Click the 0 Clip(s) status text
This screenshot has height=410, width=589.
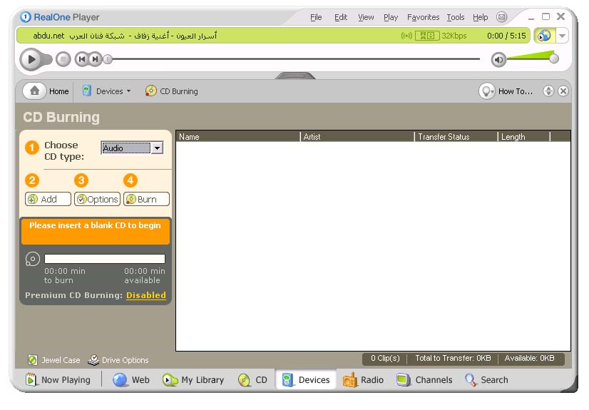[x=385, y=358]
